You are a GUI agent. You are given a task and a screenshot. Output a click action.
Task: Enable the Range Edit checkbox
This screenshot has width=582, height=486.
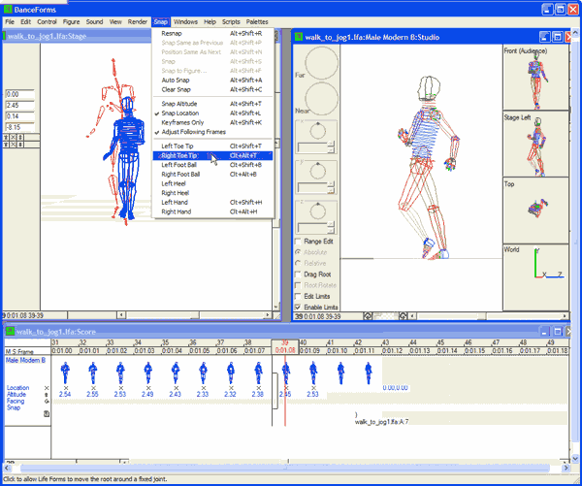[x=298, y=241]
